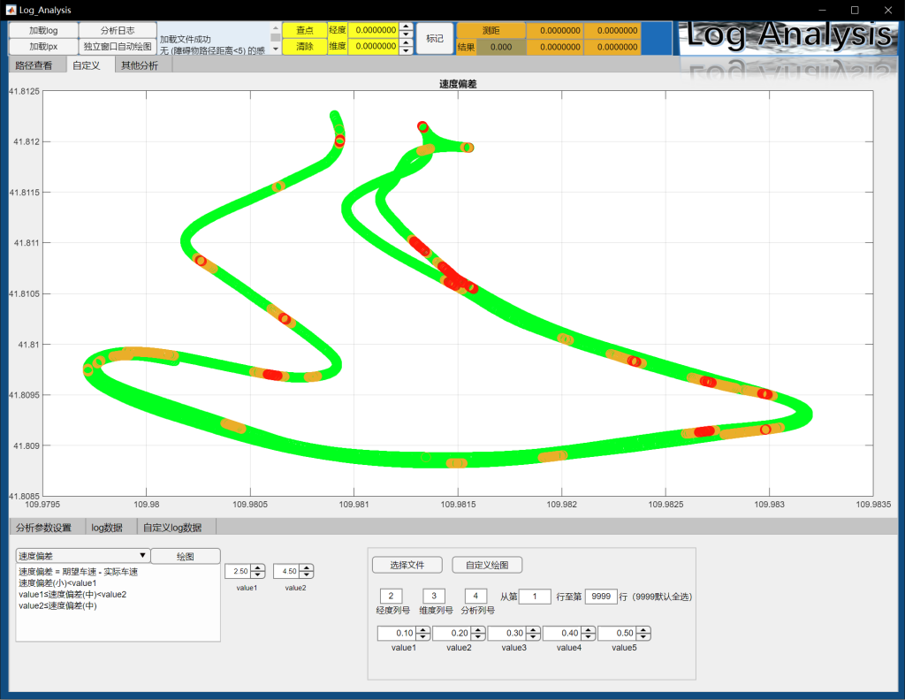Decrease the 维度 value with down arrow
Image resolution: width=905 pixels, height=700 pixels.
coord(406,49)
